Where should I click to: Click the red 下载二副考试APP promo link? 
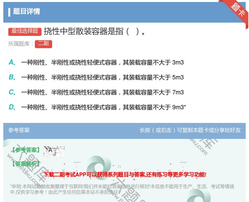point(125,175)
